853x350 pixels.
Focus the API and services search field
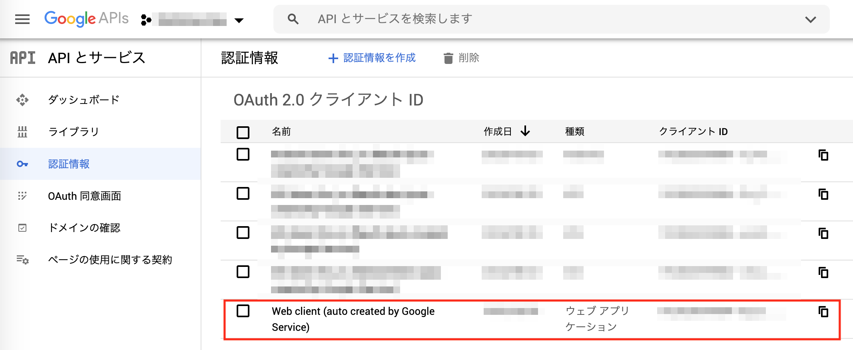(x=551, y=19)
